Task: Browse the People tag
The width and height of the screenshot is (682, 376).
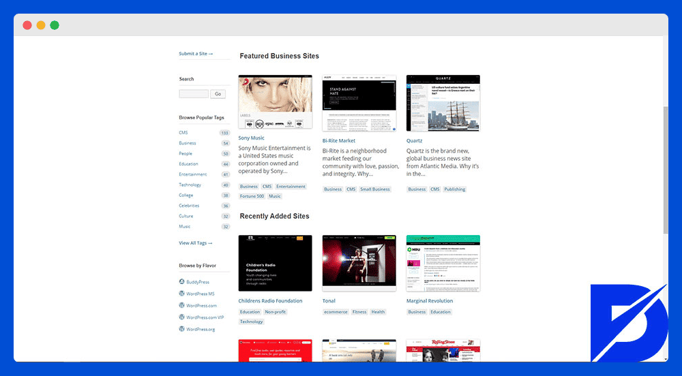Action: point(186,153)
